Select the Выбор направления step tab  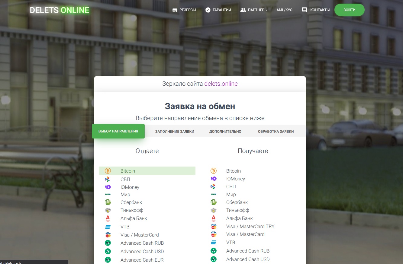click(x=118, y=131)
